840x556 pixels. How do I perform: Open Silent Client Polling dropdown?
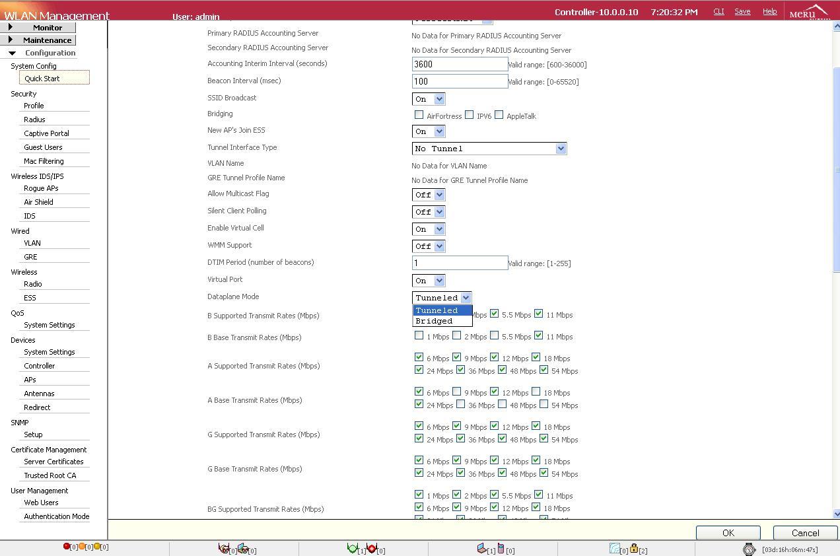[429, 212]
